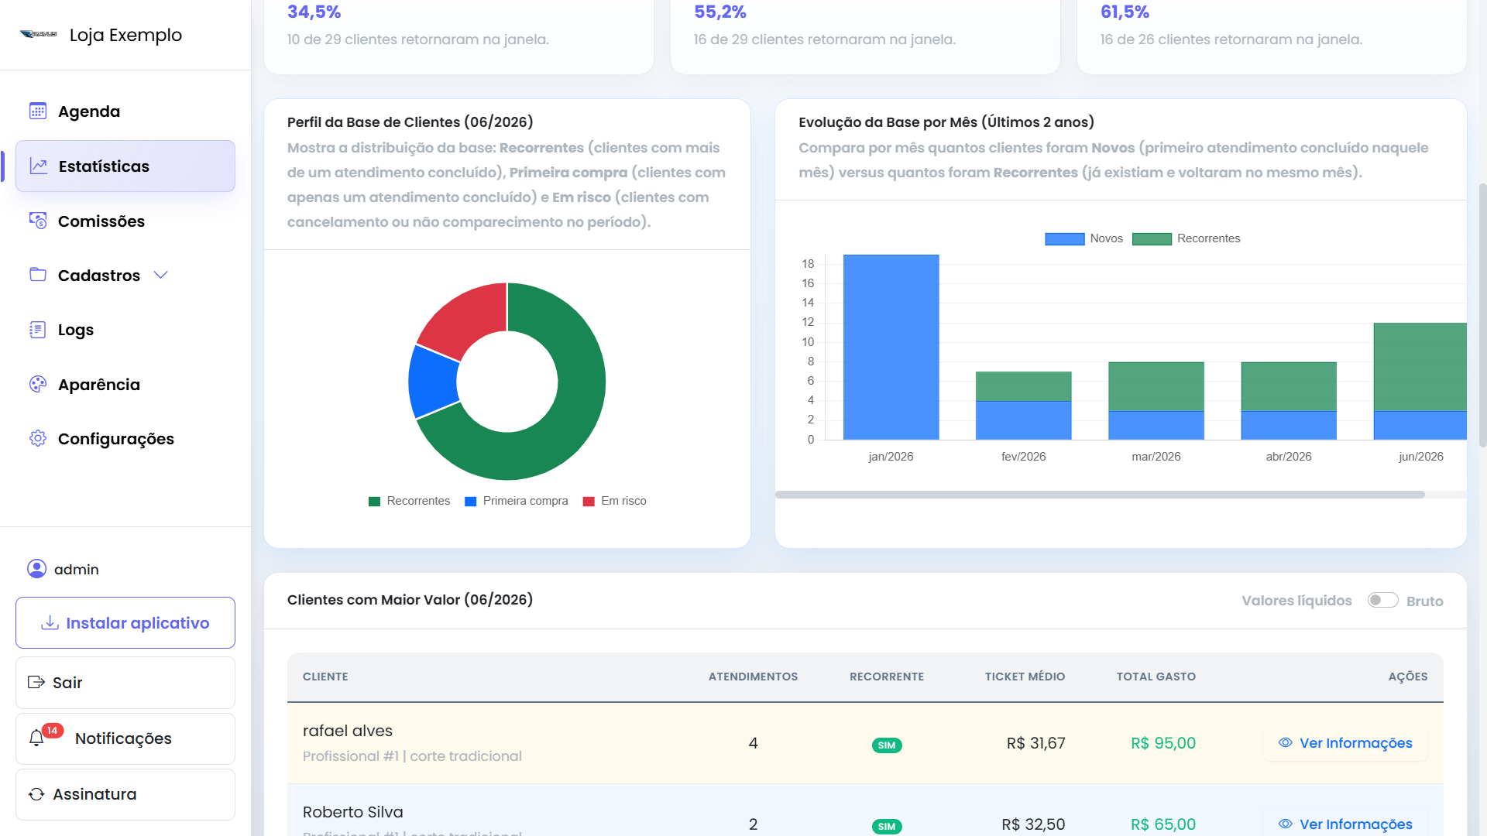The height and width of the screenshot is (836, 1487).
Task: Open the Comissões menu item
Action: [125, 221]
